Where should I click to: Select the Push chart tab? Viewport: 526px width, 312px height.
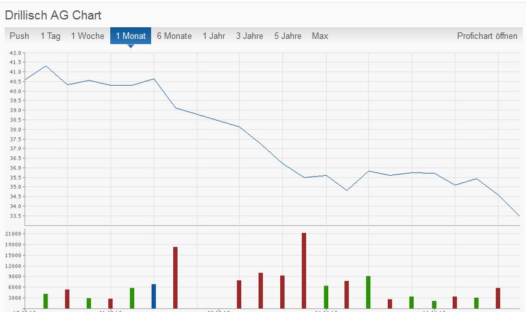(x=19, y=36)
